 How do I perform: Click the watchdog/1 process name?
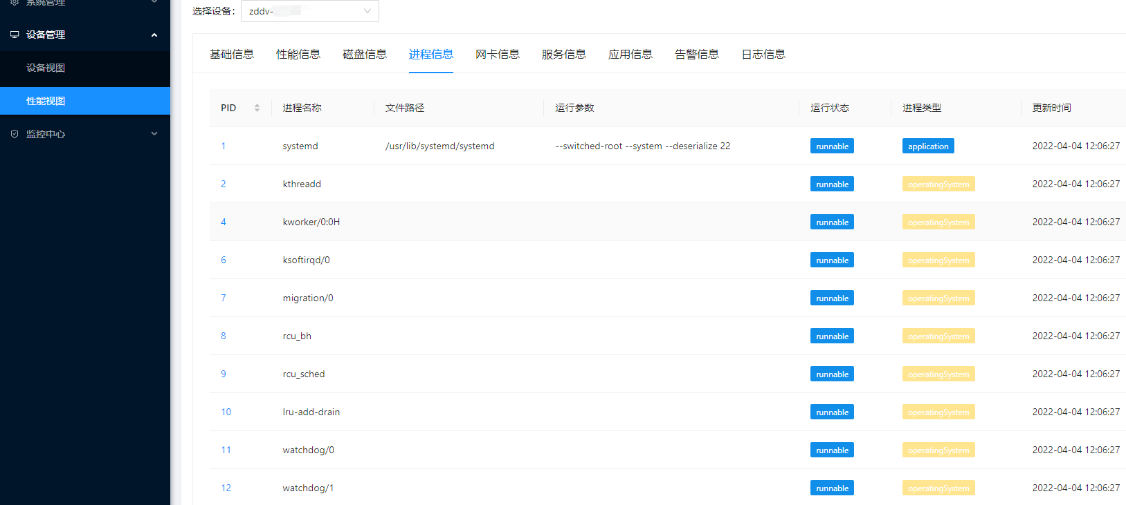[308, 488]
